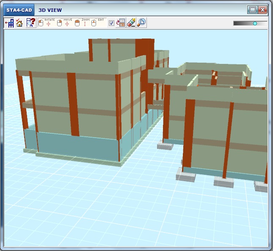Click the Edit mouse hint icon
273x251 pixels.
click(98, 23)
